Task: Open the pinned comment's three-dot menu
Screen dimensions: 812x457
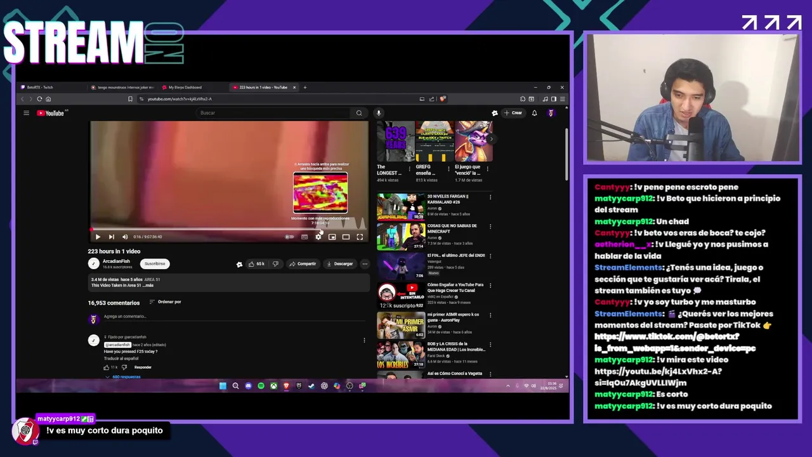Action: coord(364,340)
